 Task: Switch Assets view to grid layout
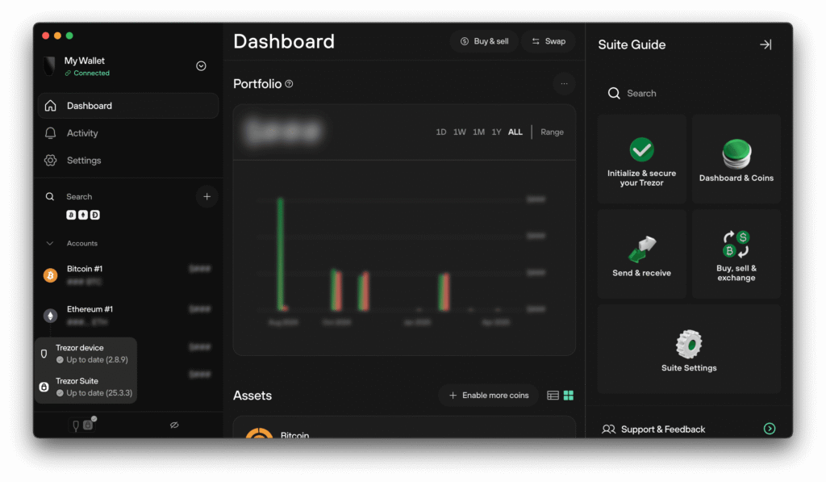569,395
